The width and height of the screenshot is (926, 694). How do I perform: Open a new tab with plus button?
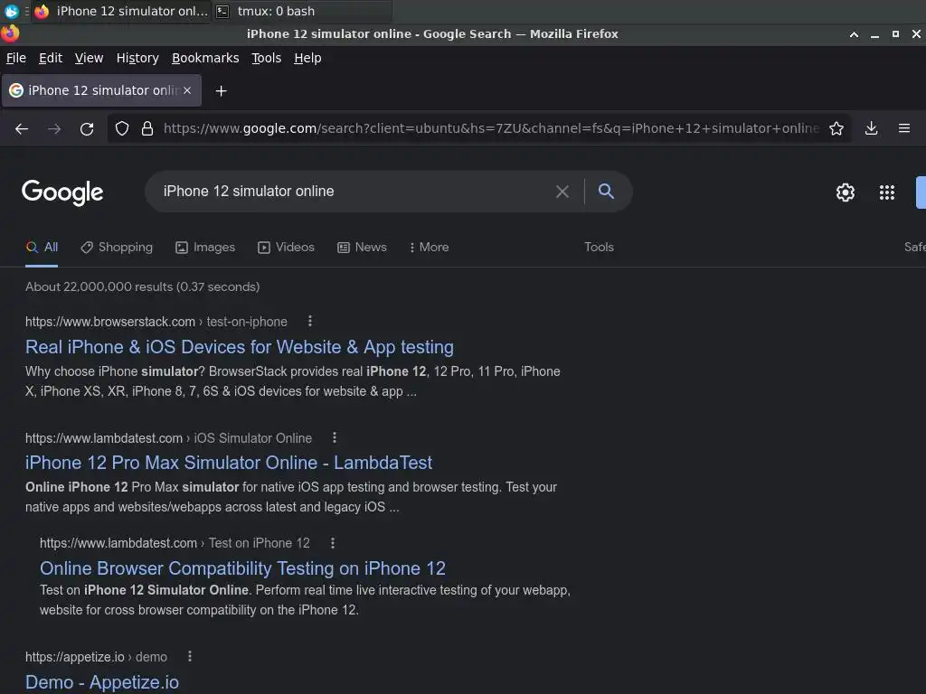click(x=221, y=91)
